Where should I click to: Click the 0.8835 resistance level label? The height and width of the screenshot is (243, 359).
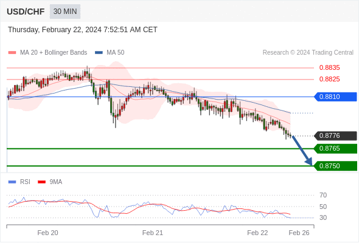[x=329, y=67]
